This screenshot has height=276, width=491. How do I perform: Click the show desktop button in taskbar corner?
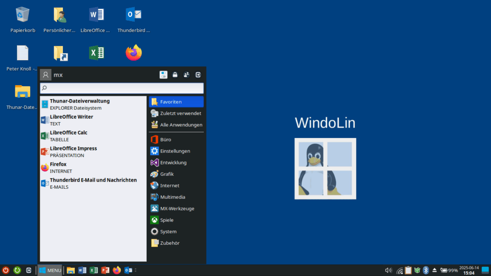[x=485, y=270]
